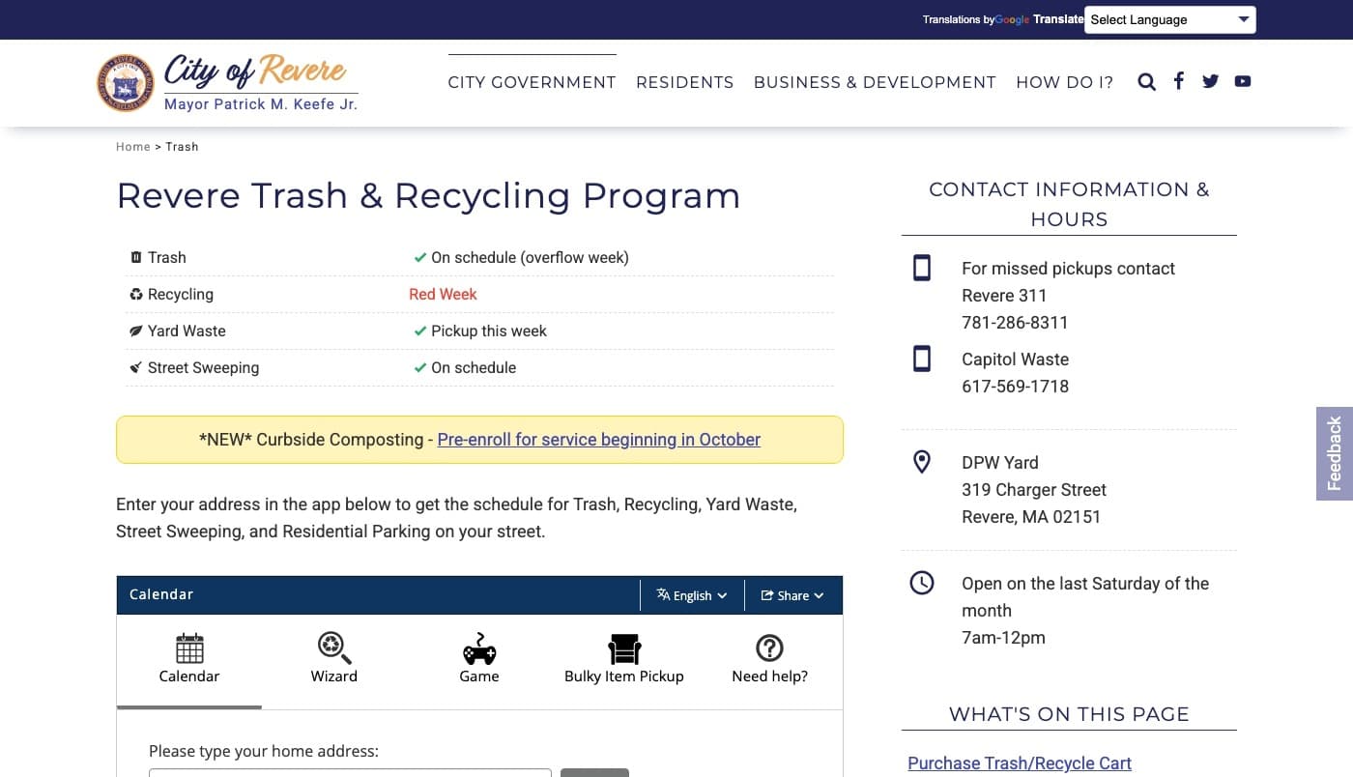Viewport: 1353px width, 777px height.
Task: Open the city's Facebook page icon
Action: click(x=1178, y=81)
